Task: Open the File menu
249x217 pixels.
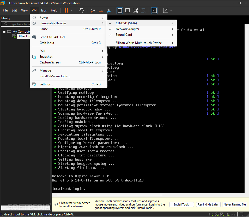Action: click(x=5, y=10)
